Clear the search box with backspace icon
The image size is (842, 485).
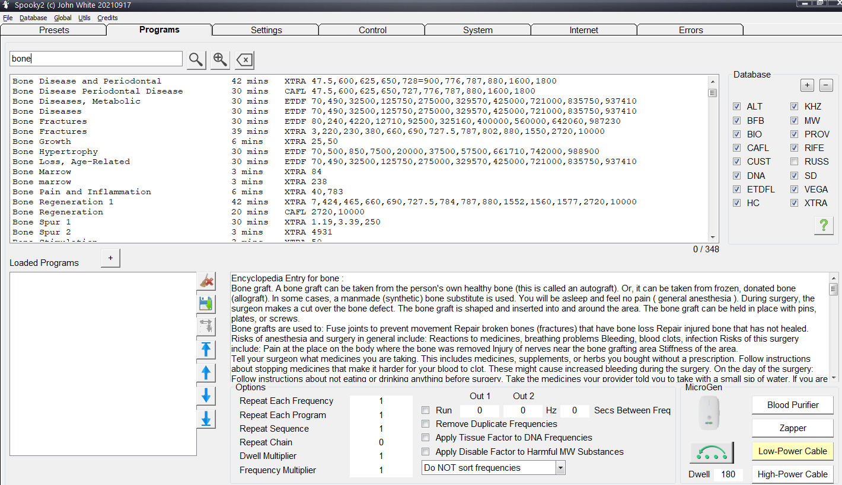pyautogui.click(x=244, y=60)
